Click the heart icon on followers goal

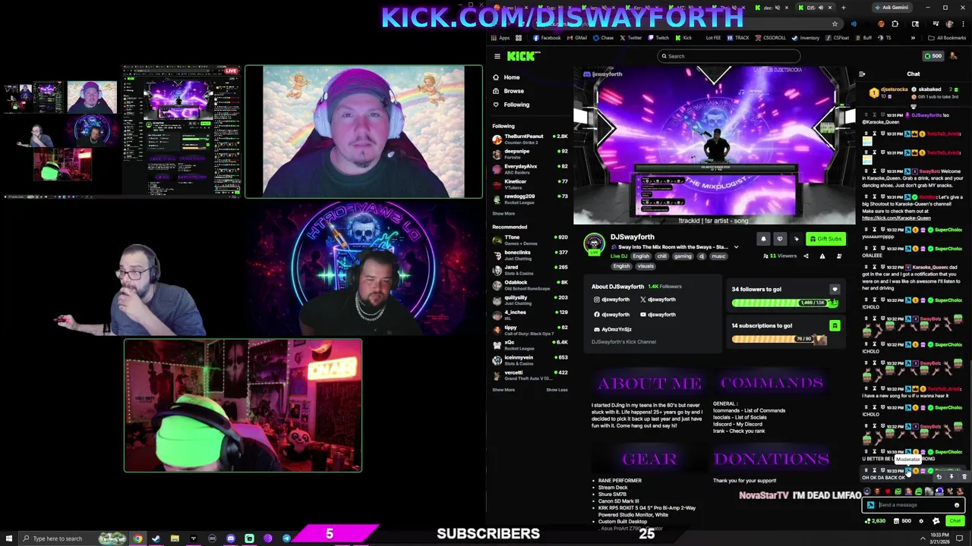(835, 289)
